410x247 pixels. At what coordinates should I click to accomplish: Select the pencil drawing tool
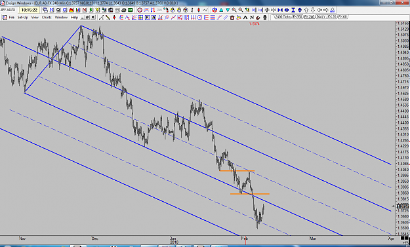[108, 17]
